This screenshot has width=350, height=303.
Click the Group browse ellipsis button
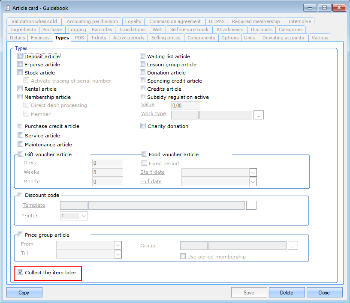tap(293, 246)
